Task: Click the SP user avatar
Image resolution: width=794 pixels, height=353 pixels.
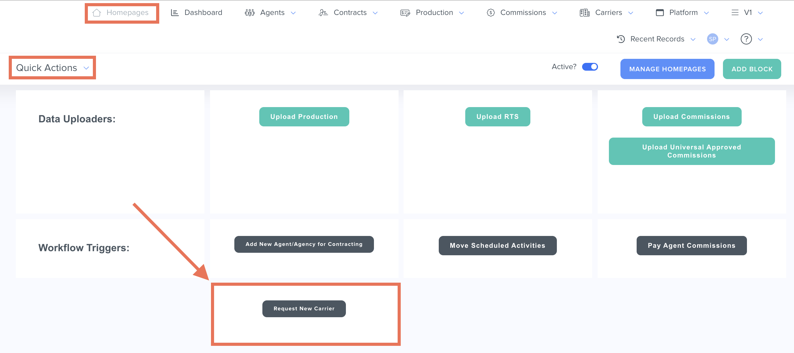Action: point(712,39)
